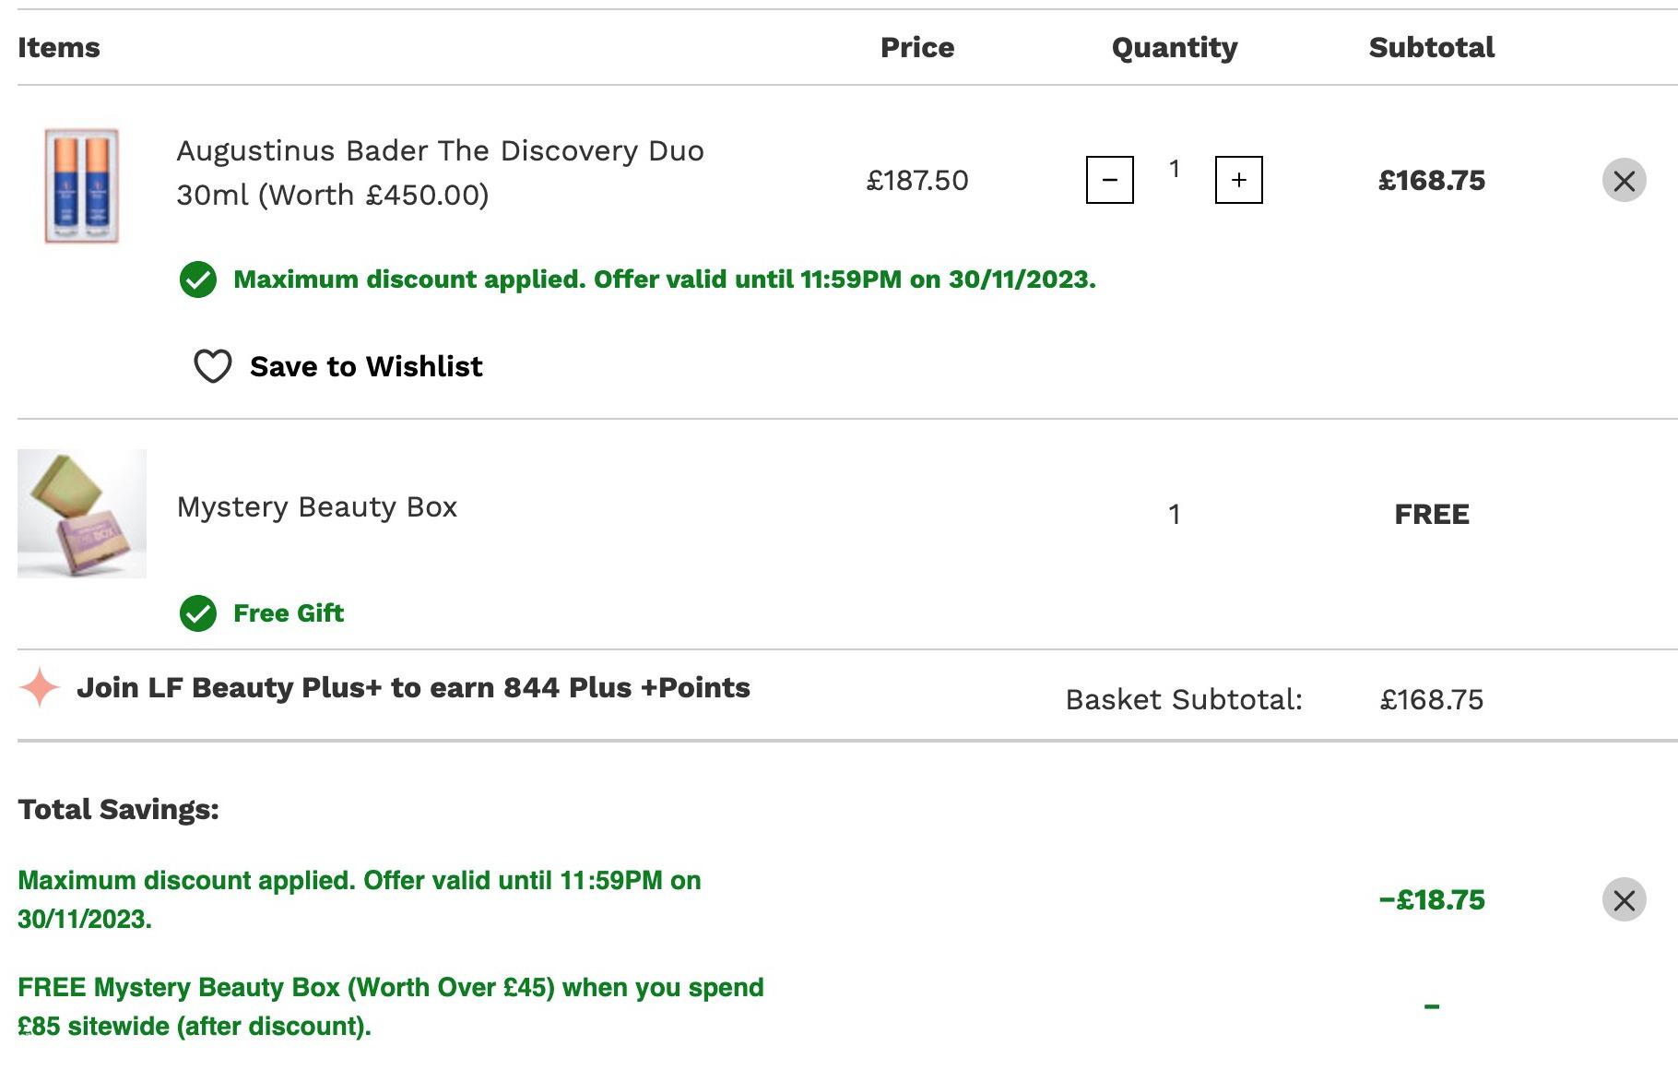Open the Augustinus Bader product thumbnail
Image resolution: width=1678 pixels, height=1070 pixels.
(x=82, y=185)
